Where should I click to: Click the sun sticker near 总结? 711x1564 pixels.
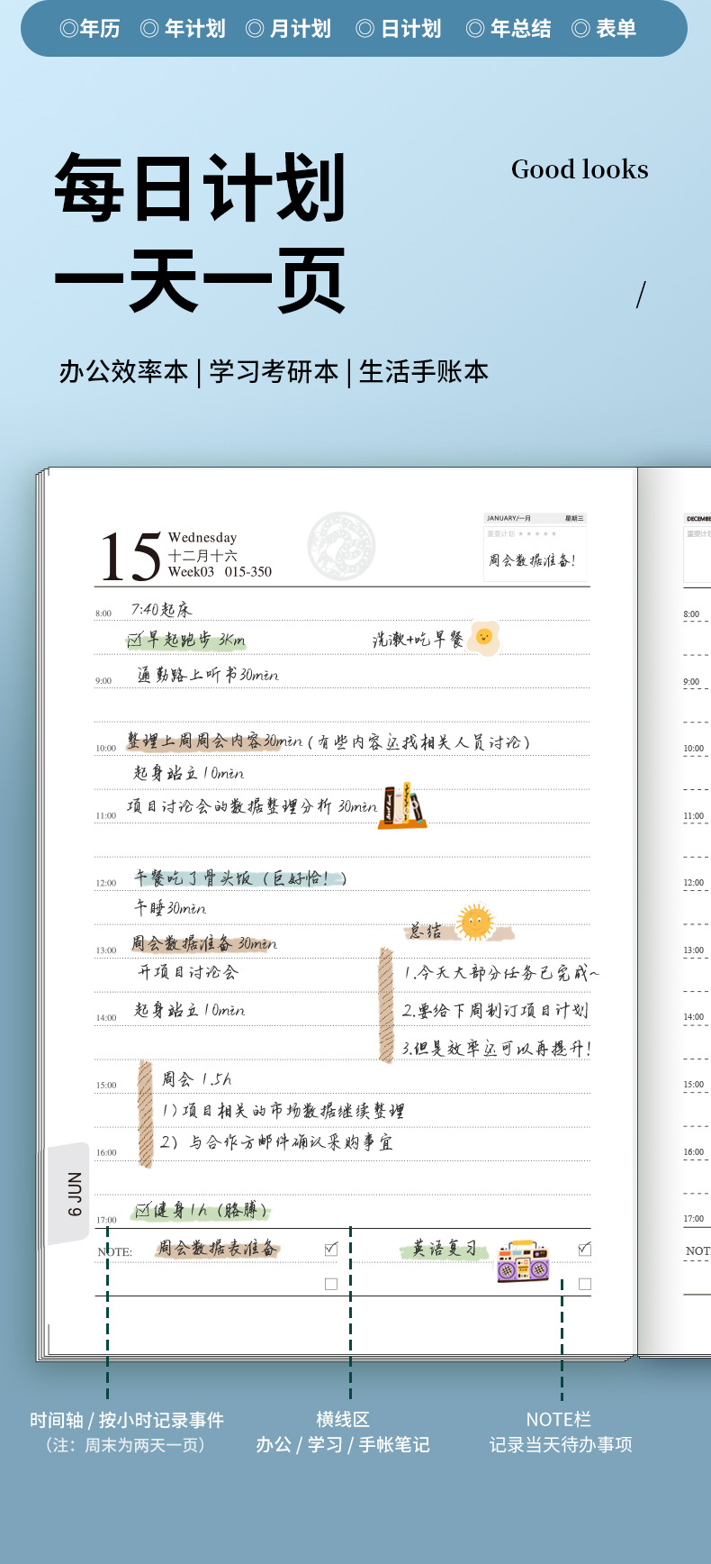(x=475, y=923)
